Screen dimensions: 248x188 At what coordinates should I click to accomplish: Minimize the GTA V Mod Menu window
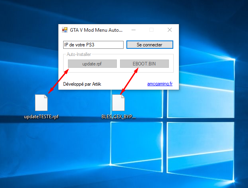[134, 30]
